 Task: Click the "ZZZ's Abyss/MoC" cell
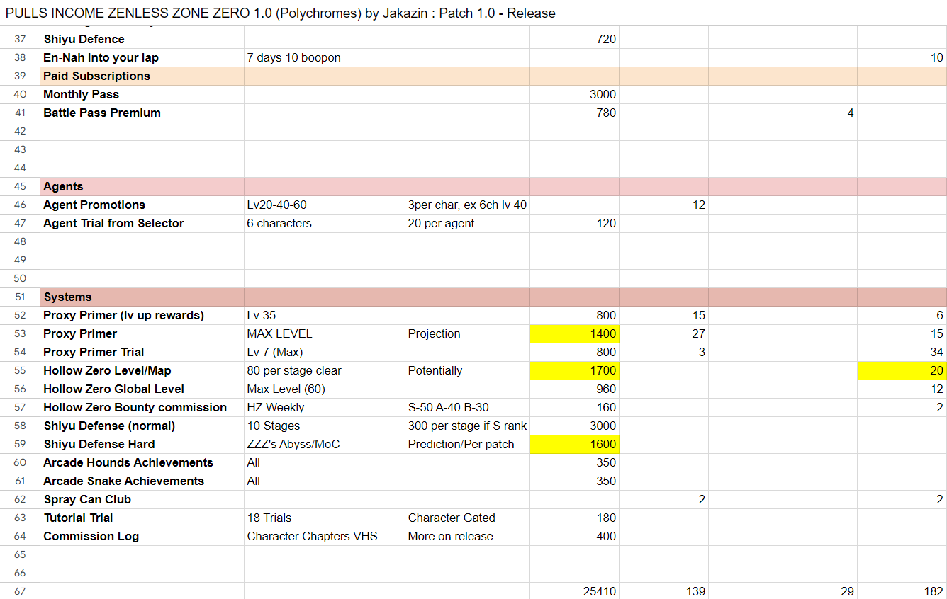tap(324, 444)
